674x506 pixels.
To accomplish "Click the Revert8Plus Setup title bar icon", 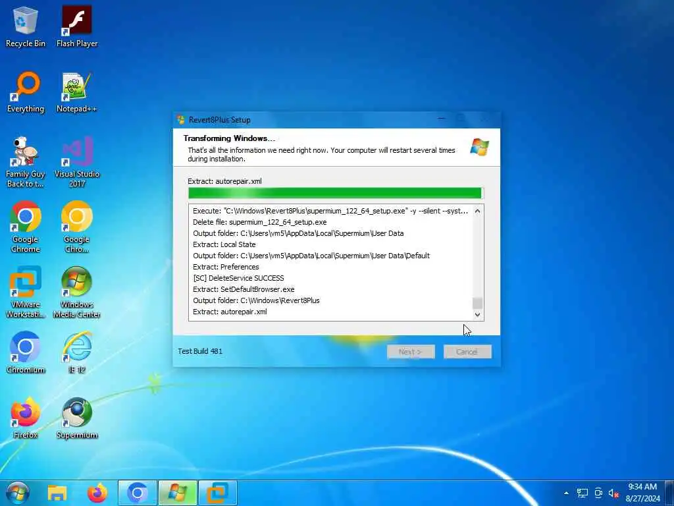I will tap(181, 120).
